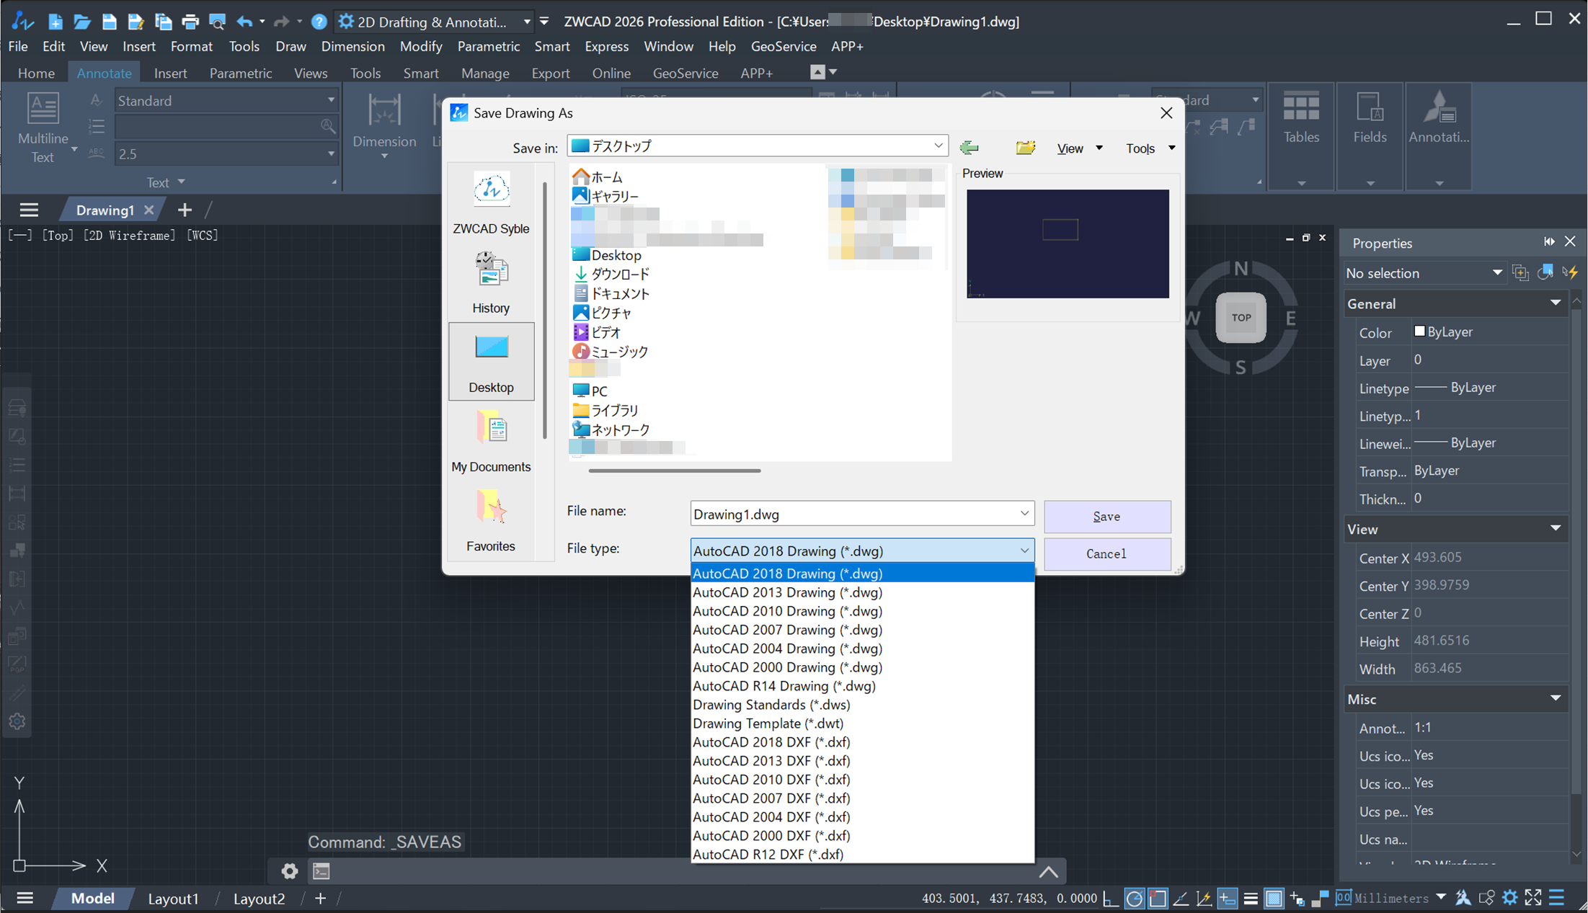Click the Undo icon
Image resolution: width=1588 pixels, height=913 pixels.
pyautogui.click(x=244, y=22)
